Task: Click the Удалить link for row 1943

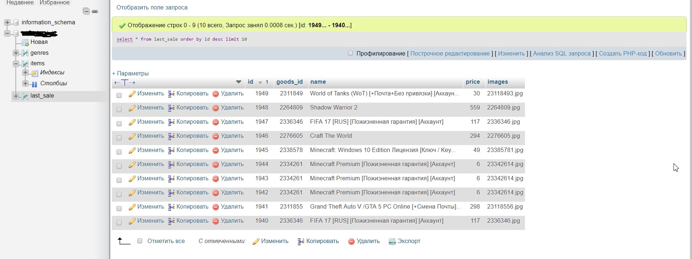Action: (232, 178)
